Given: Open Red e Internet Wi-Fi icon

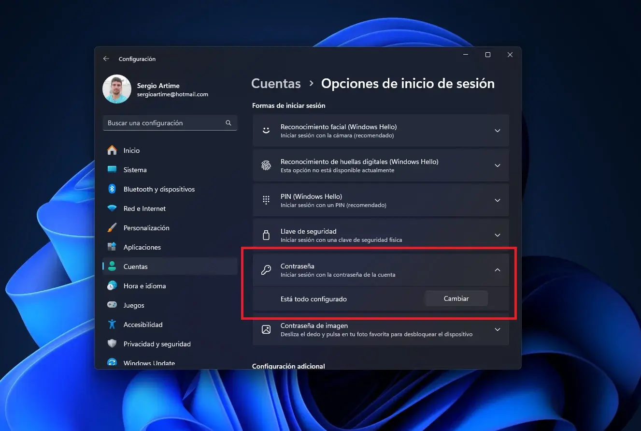Looking at the screenshot, I should 112,208.
